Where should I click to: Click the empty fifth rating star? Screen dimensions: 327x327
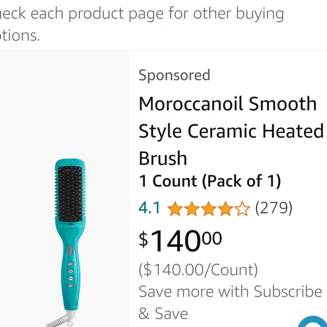(242, 209)
